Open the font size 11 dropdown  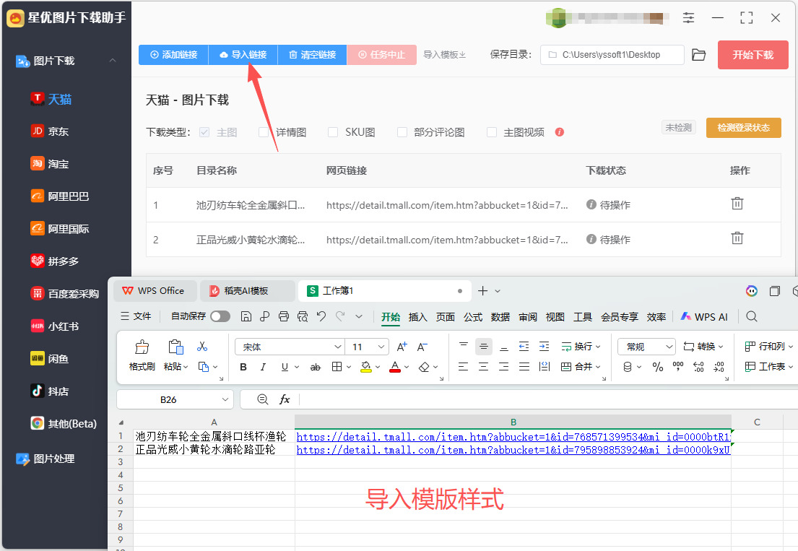[381, 347]
